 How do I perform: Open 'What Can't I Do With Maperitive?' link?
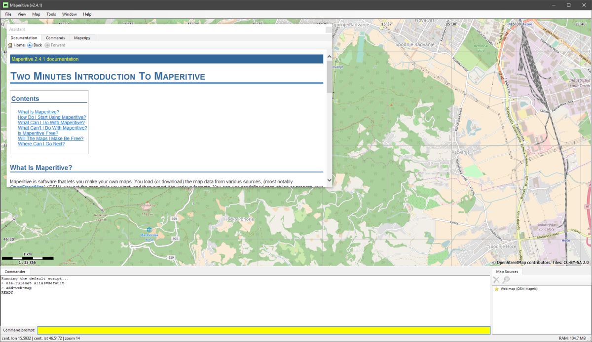(52, 128)
